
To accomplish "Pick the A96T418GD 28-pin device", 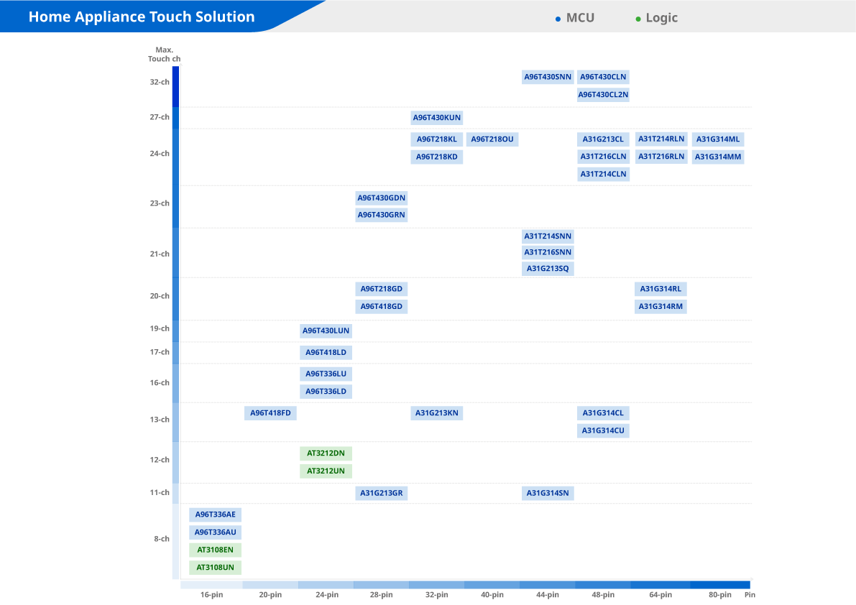I will (382, 307).
